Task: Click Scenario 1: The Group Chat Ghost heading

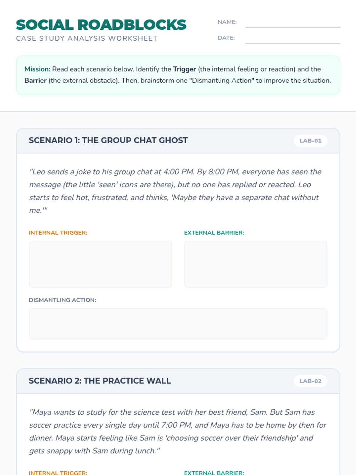Action: pos(108,140)
